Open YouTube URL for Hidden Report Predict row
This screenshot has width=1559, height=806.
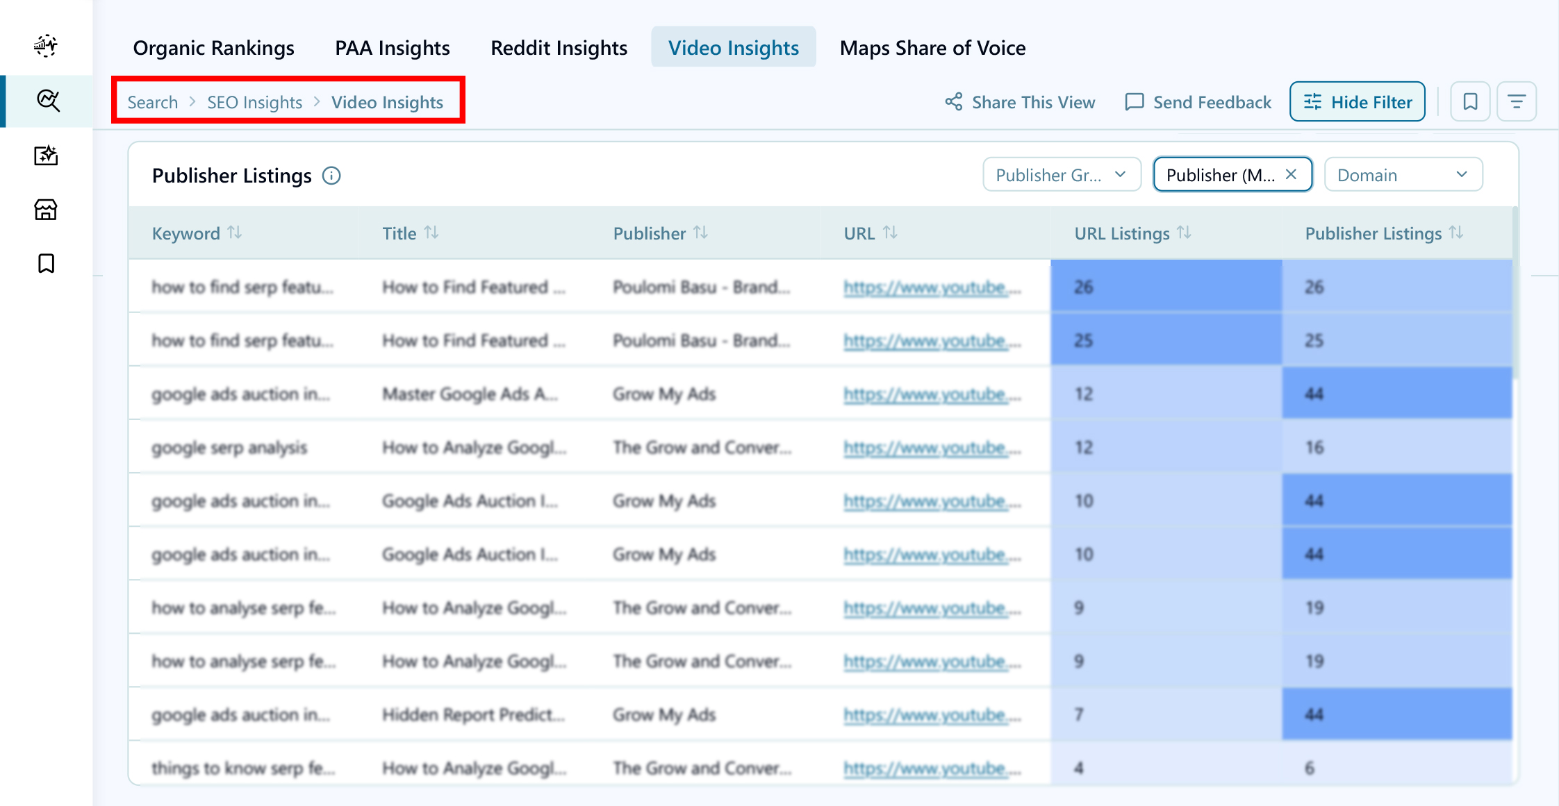click(932, 715)
